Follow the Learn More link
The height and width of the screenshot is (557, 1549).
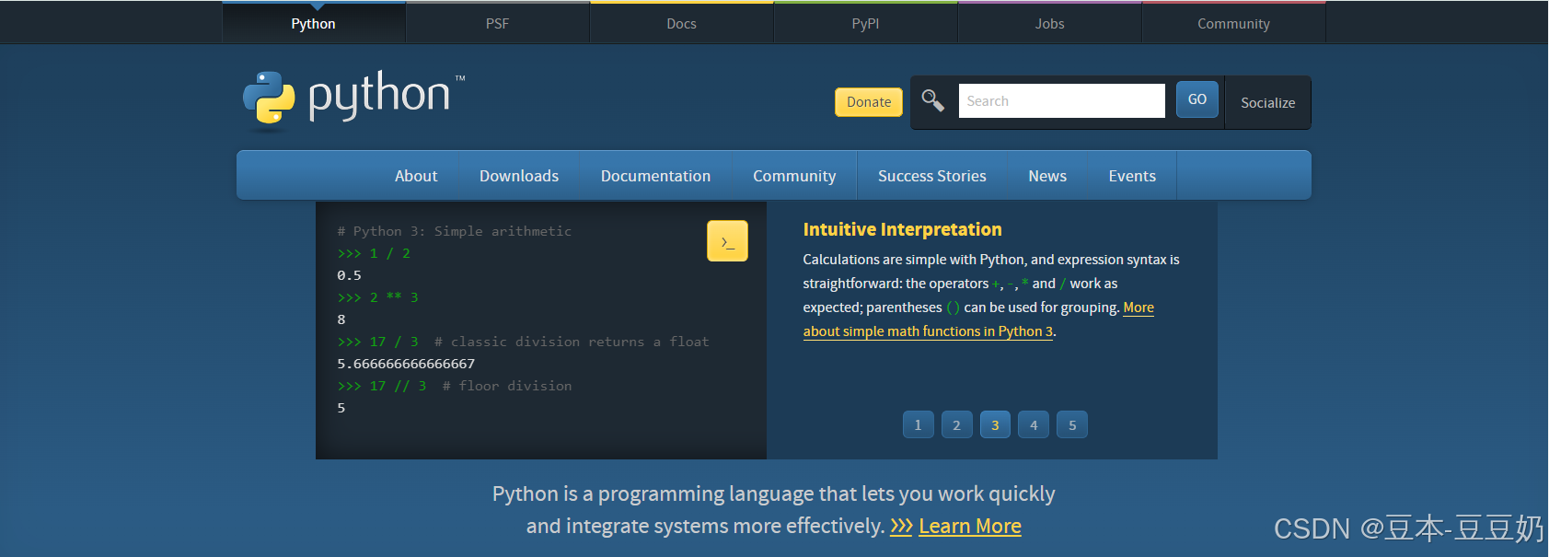(x=970, y=526)
